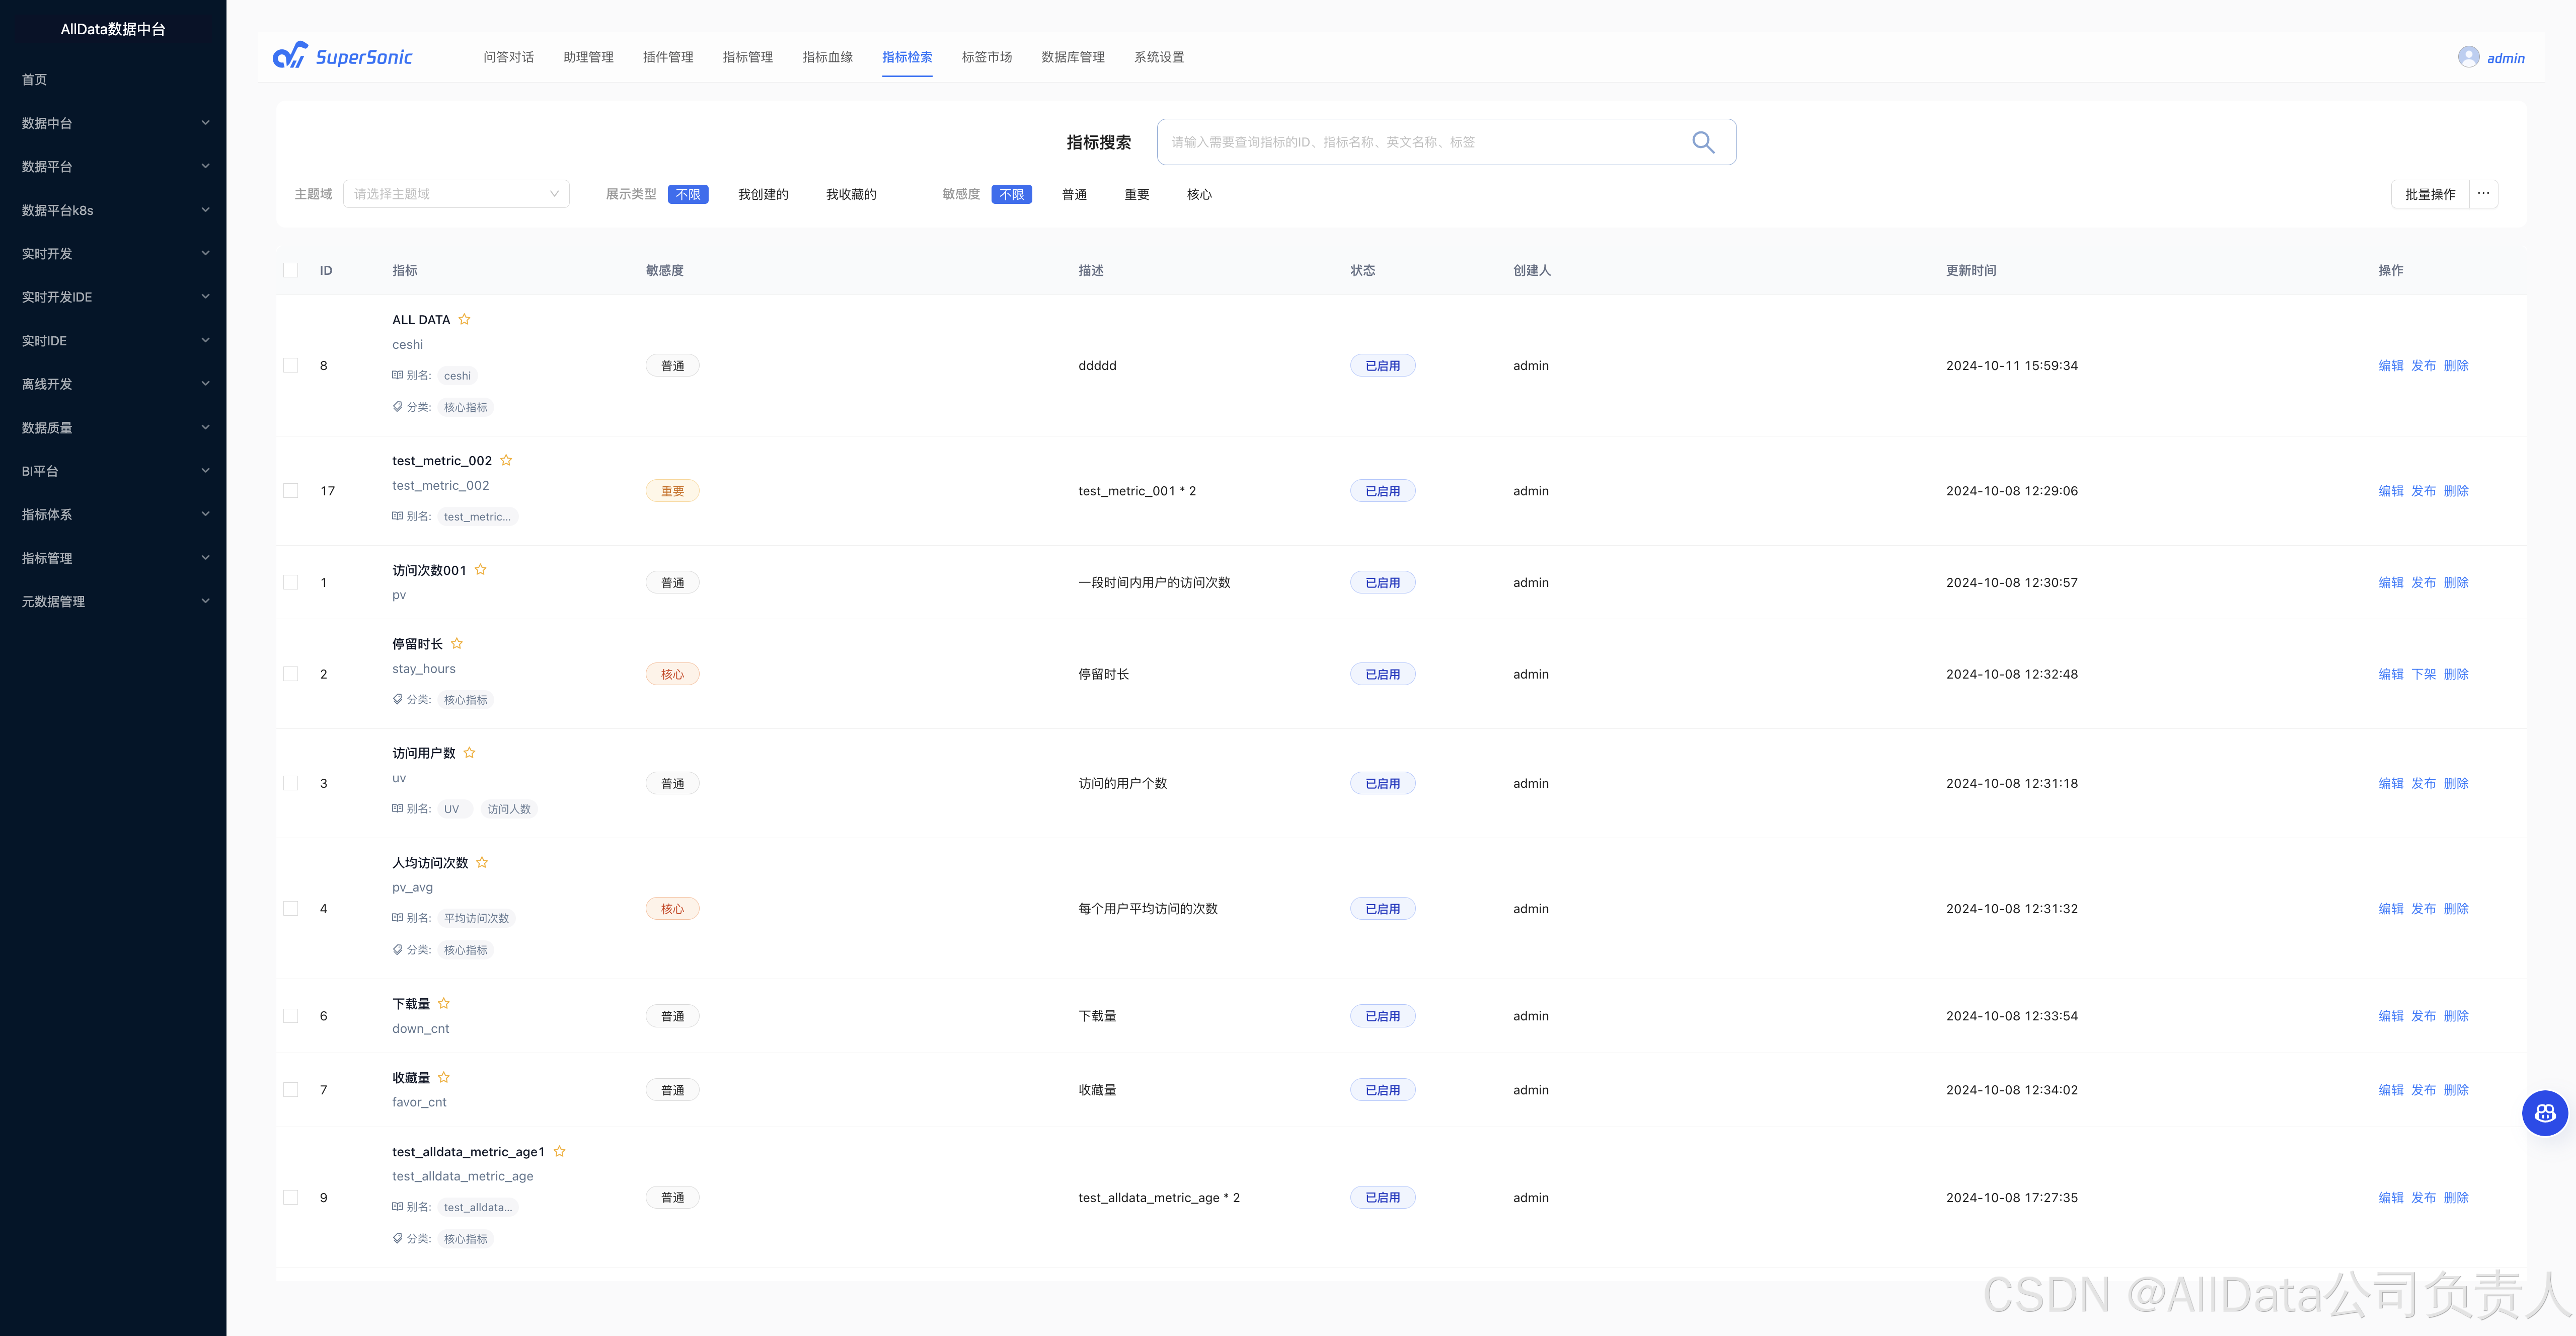Select checkbox for metric ID 17
This screenshot has height=1336, width=2576.
291,491
